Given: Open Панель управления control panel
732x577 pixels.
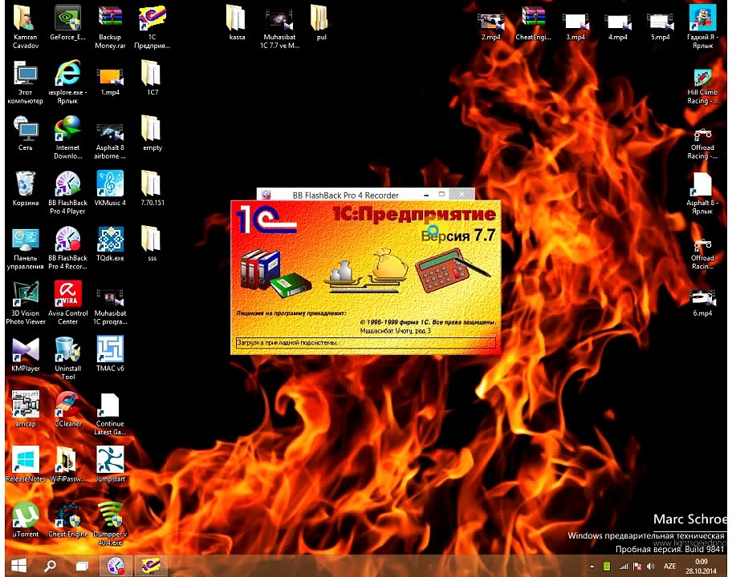Looking at the screenshot, I should (25, 248).
